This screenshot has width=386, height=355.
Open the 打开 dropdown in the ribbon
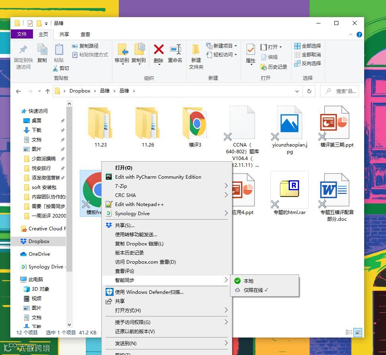(271, 47)
